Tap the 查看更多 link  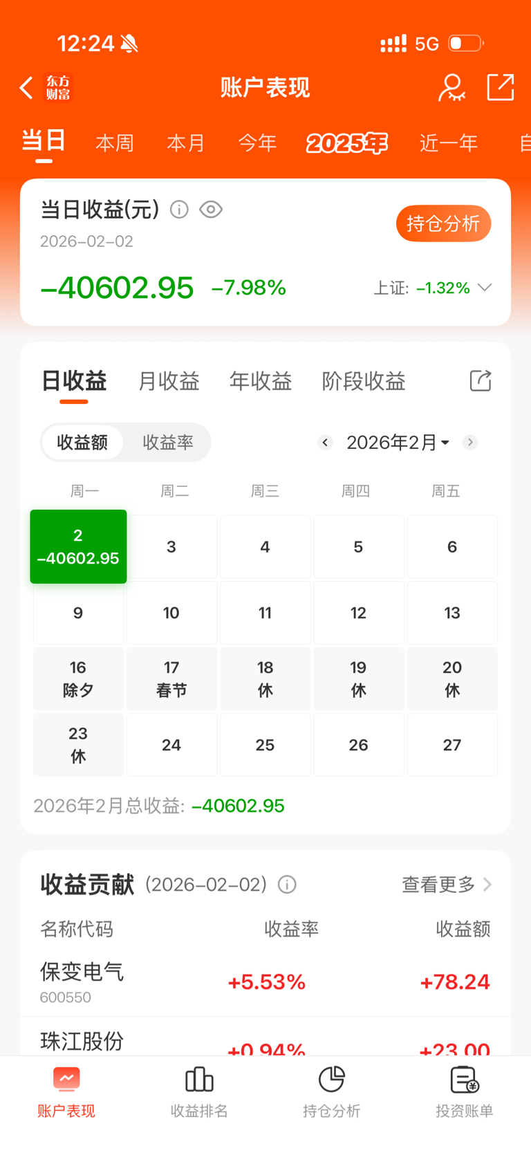tap(446, 885)
